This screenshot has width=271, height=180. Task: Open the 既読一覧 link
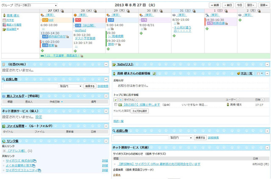point(119,121)
